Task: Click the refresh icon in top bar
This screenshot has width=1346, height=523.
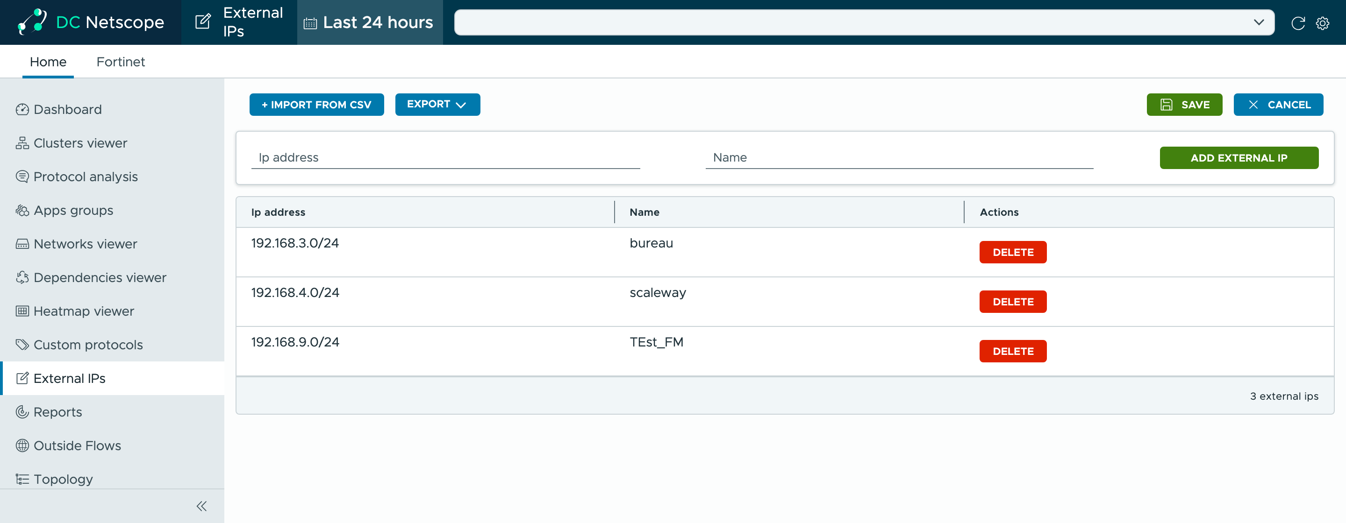Action: (x=1298, y=23)
